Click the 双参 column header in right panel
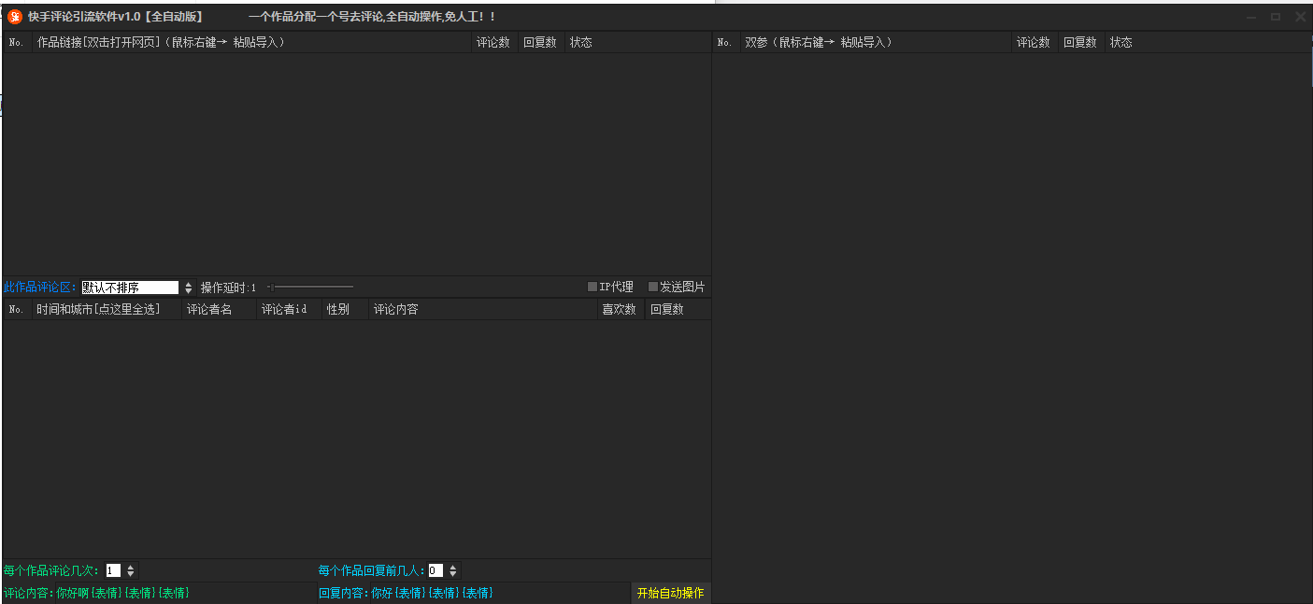The height and width of the screenshot is (604, 1313). (x=818, y=42)
